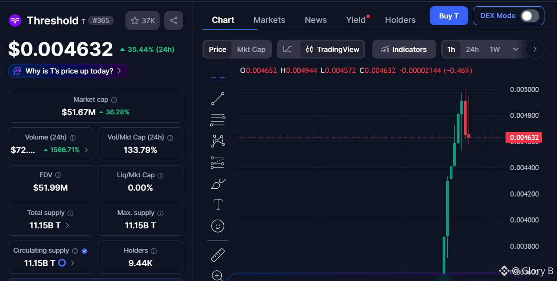Open the emoji icons tool
The height and width of the screenshot is (281, 557).
click(218, 226)
